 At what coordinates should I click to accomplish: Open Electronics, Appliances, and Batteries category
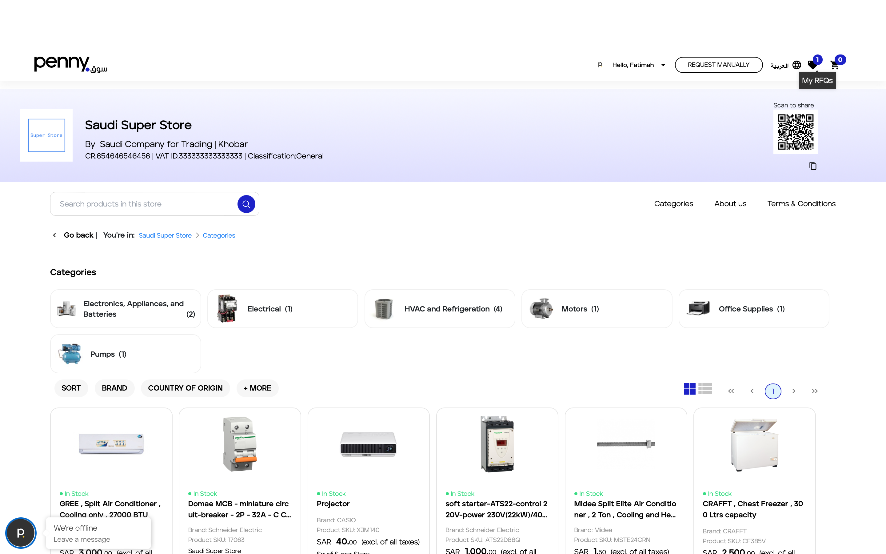point(126,309)
